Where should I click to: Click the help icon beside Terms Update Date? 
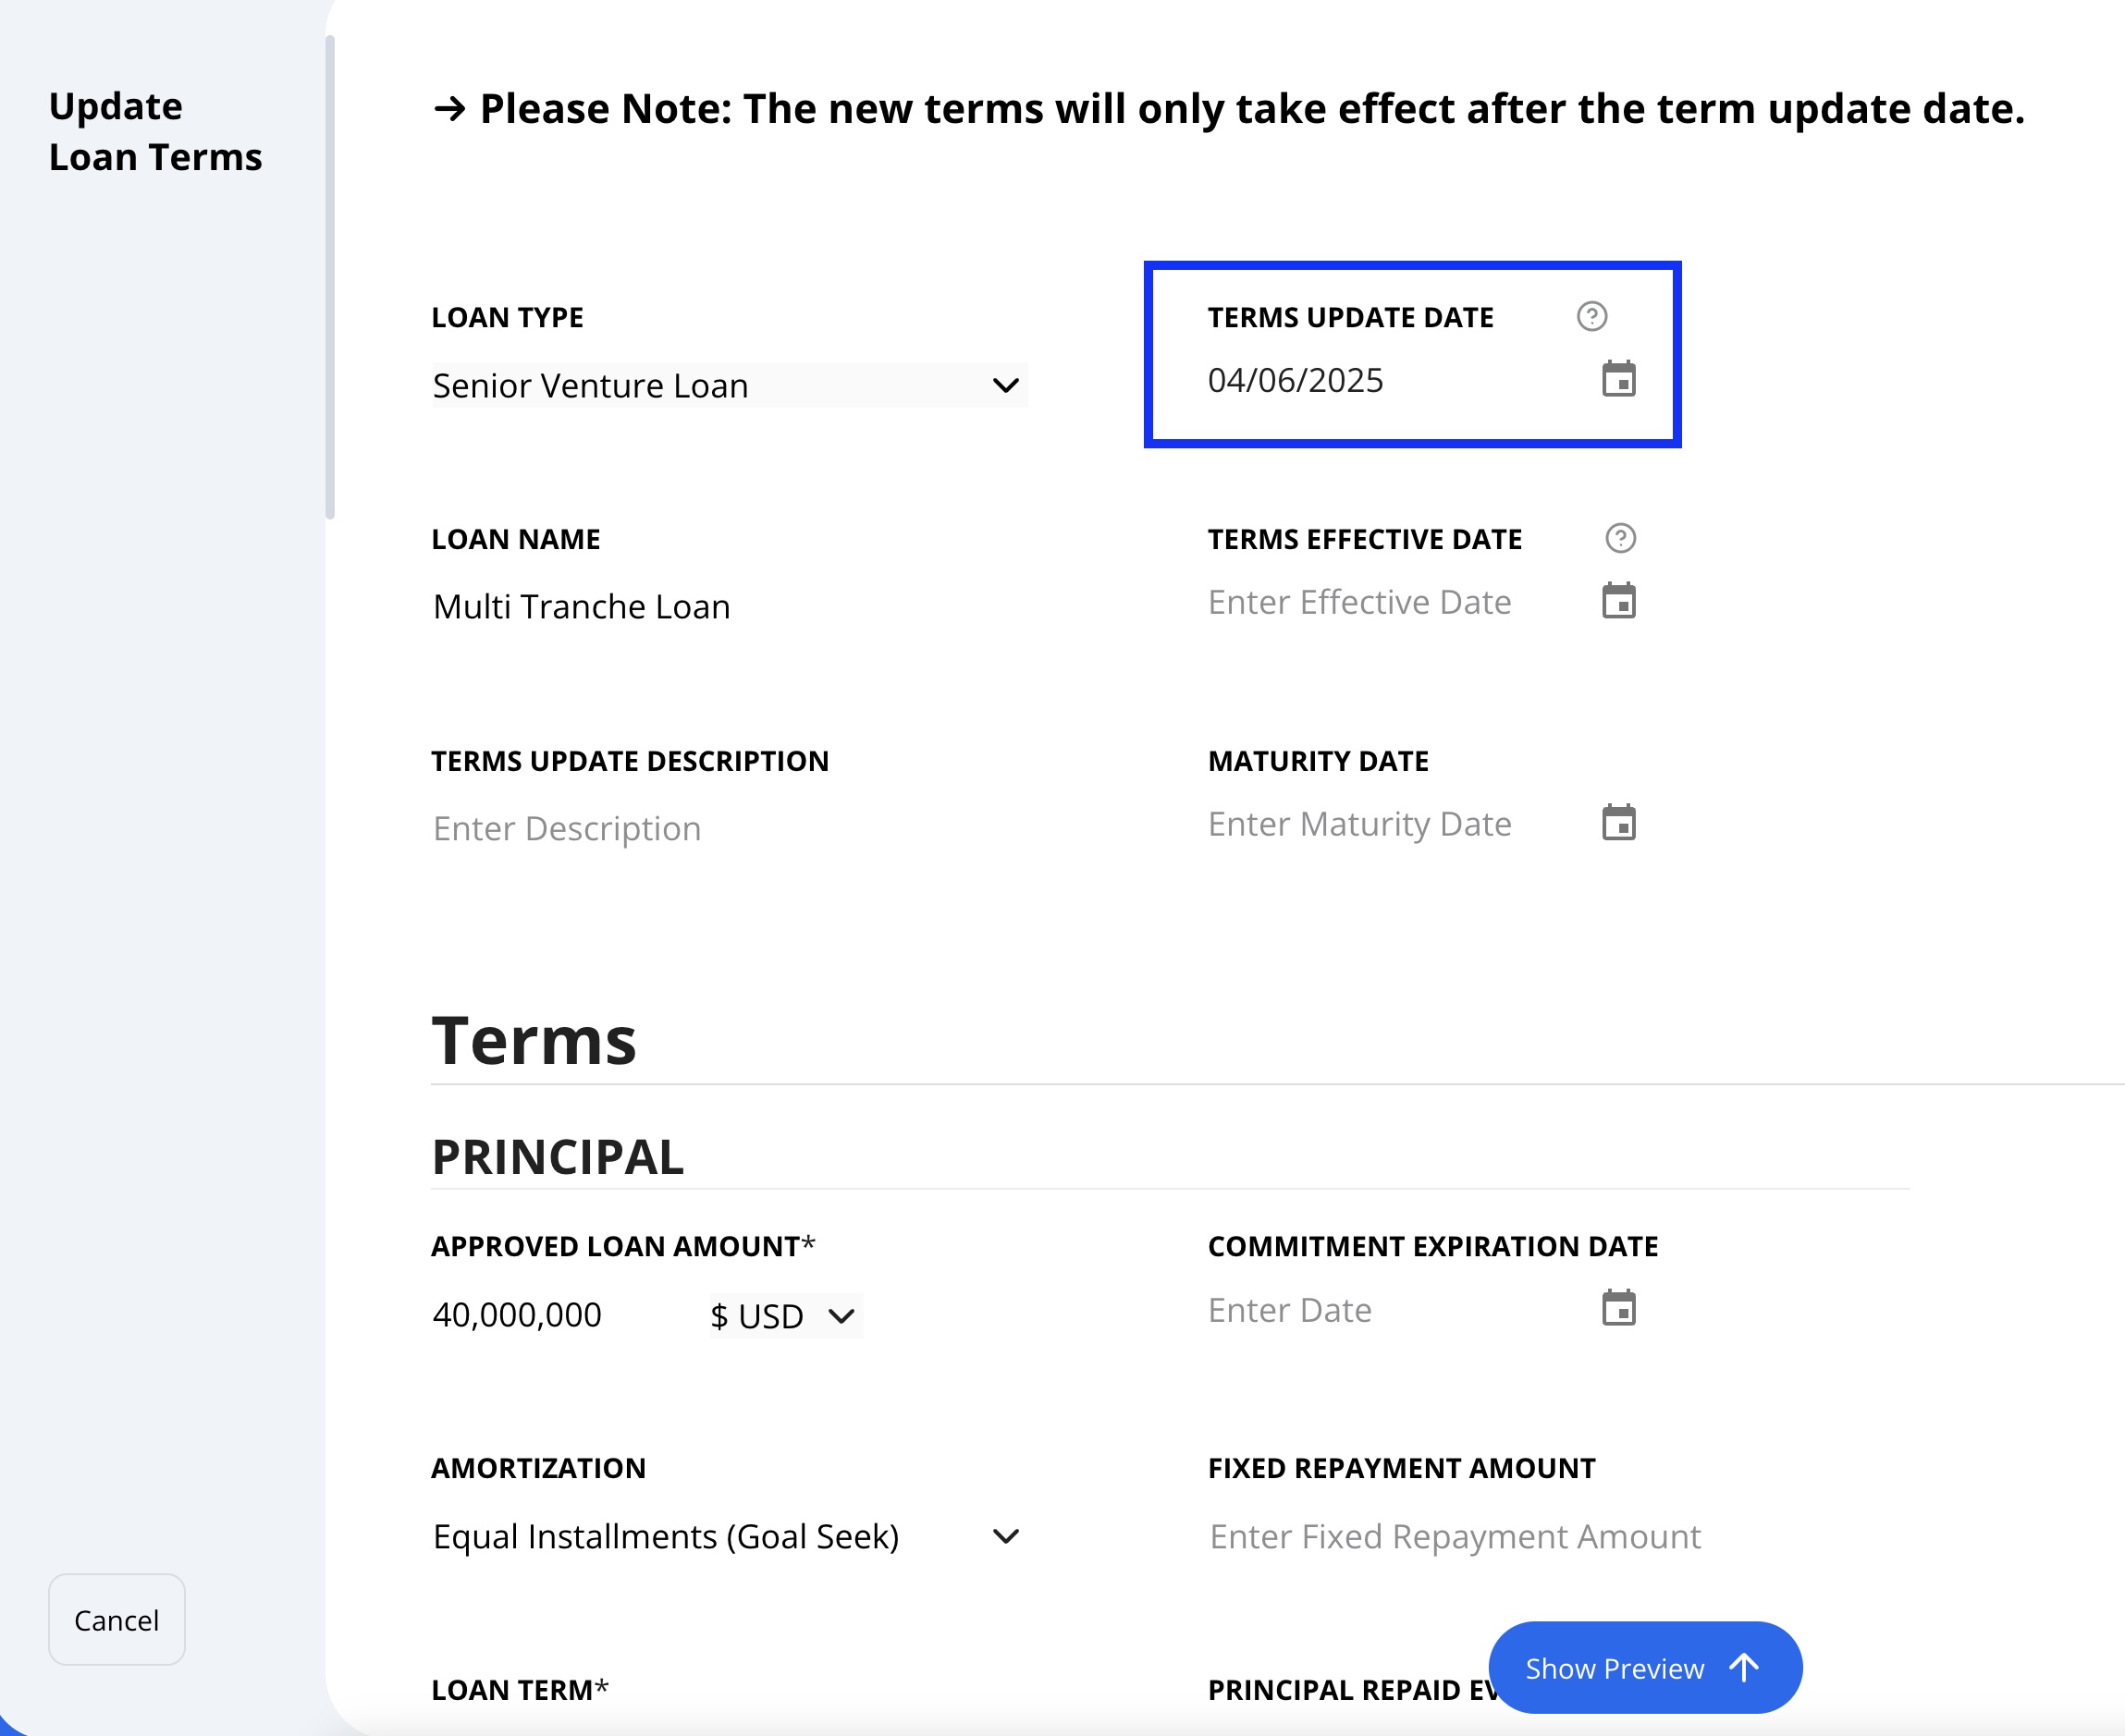click(x=1591, y=317)
